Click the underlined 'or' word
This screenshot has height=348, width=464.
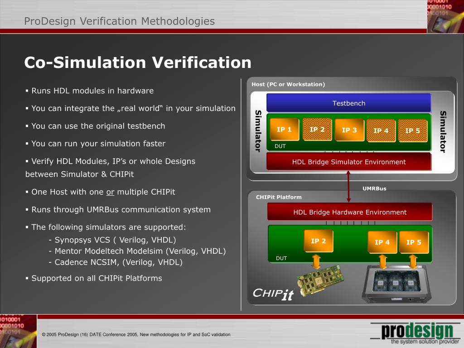[111, 192]
